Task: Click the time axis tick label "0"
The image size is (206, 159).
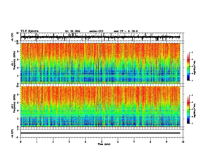Action: tap(21, 142)
